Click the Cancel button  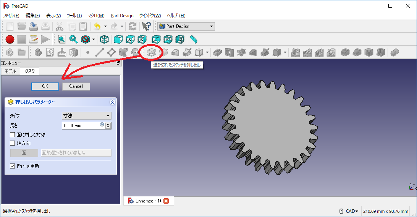(76, 86)
